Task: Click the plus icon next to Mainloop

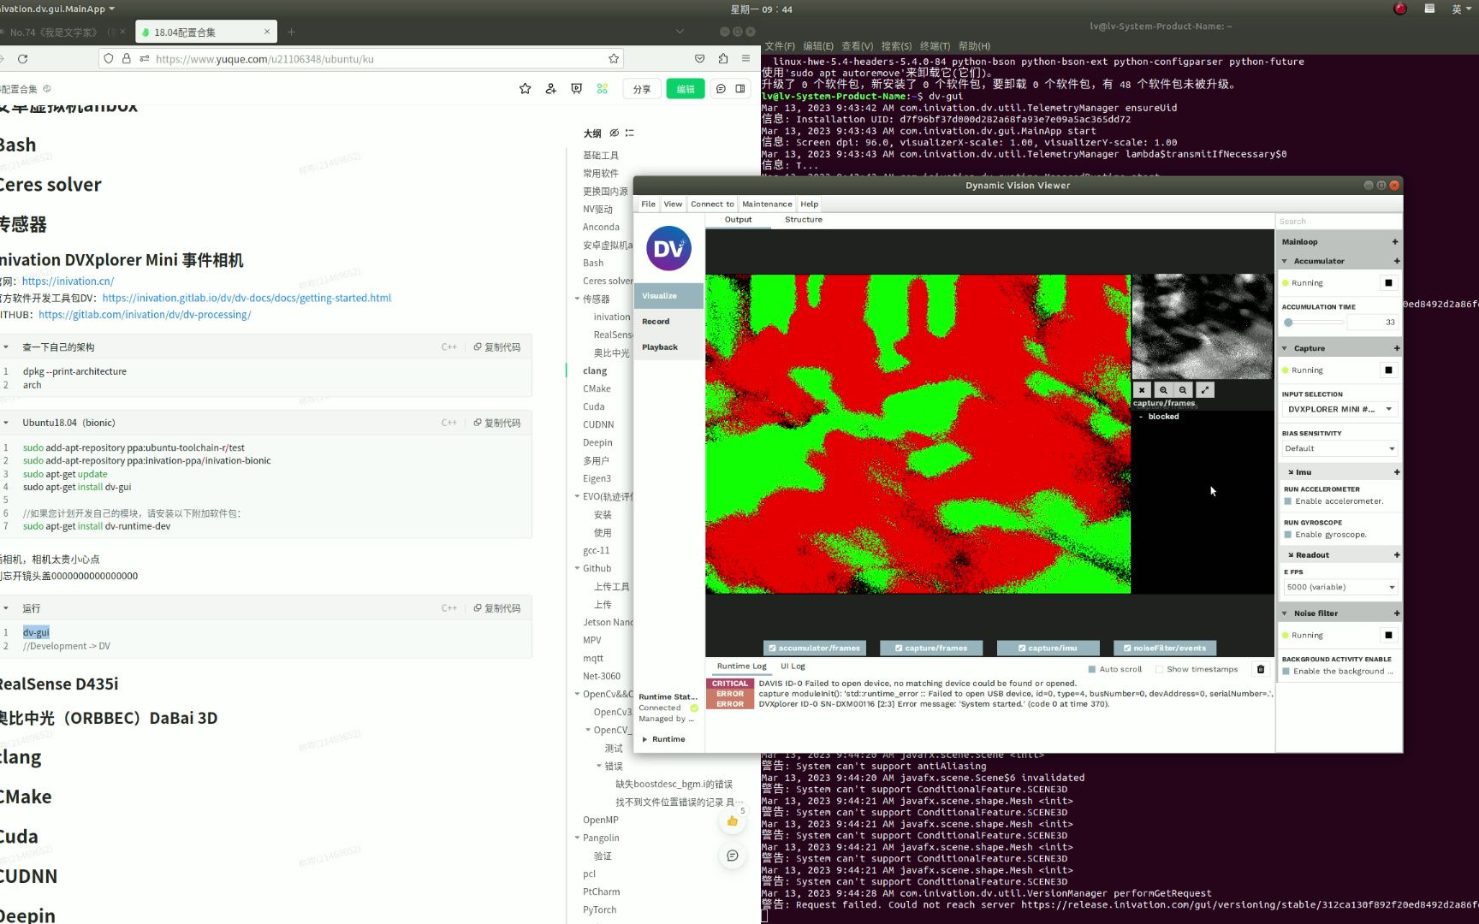Action: (x=1395, y=242)
